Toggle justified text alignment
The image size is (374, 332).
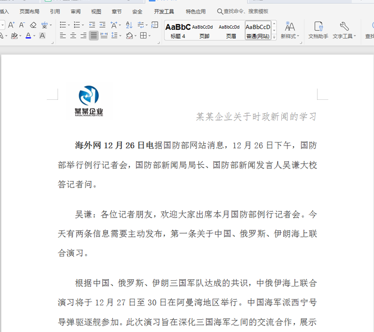pos(94,36)
